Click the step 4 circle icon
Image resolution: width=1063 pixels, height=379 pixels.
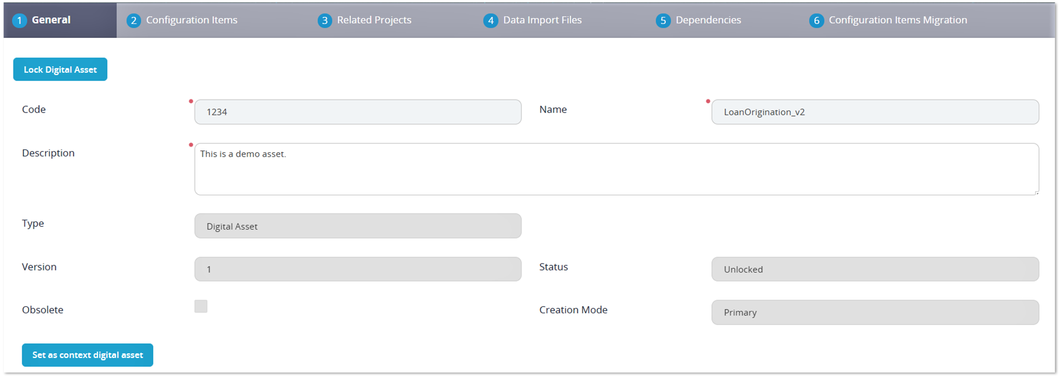coord(490,20)
